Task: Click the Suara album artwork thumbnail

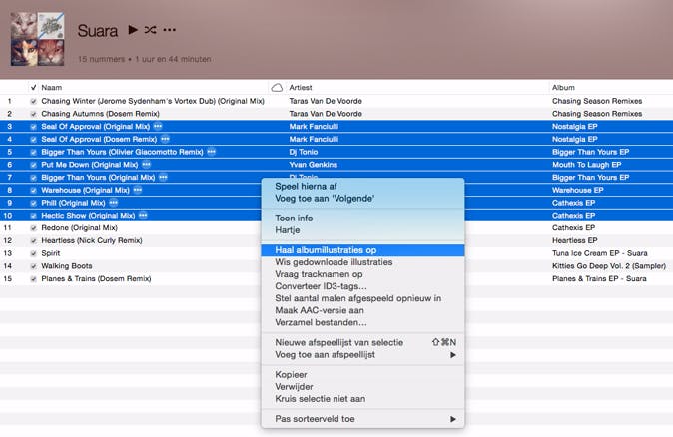Action: (37, 37)
